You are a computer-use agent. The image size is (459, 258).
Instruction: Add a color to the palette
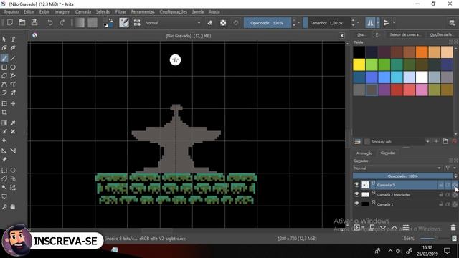click(436, 142)
